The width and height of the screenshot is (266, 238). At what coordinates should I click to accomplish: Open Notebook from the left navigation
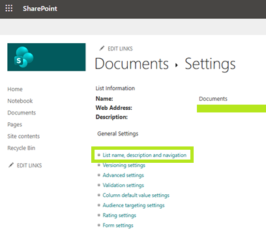coord(20,101)
